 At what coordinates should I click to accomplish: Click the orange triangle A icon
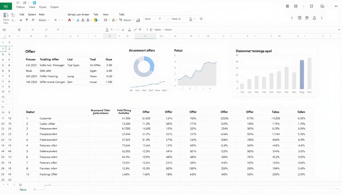(x=113, y=20)
